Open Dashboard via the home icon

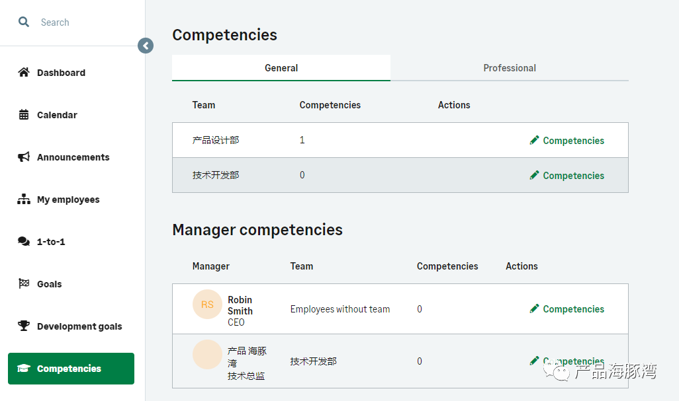point(24,73)
